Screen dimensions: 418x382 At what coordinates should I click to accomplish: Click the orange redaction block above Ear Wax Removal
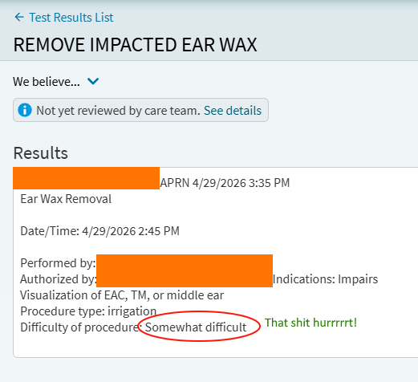tap(86, 178)
